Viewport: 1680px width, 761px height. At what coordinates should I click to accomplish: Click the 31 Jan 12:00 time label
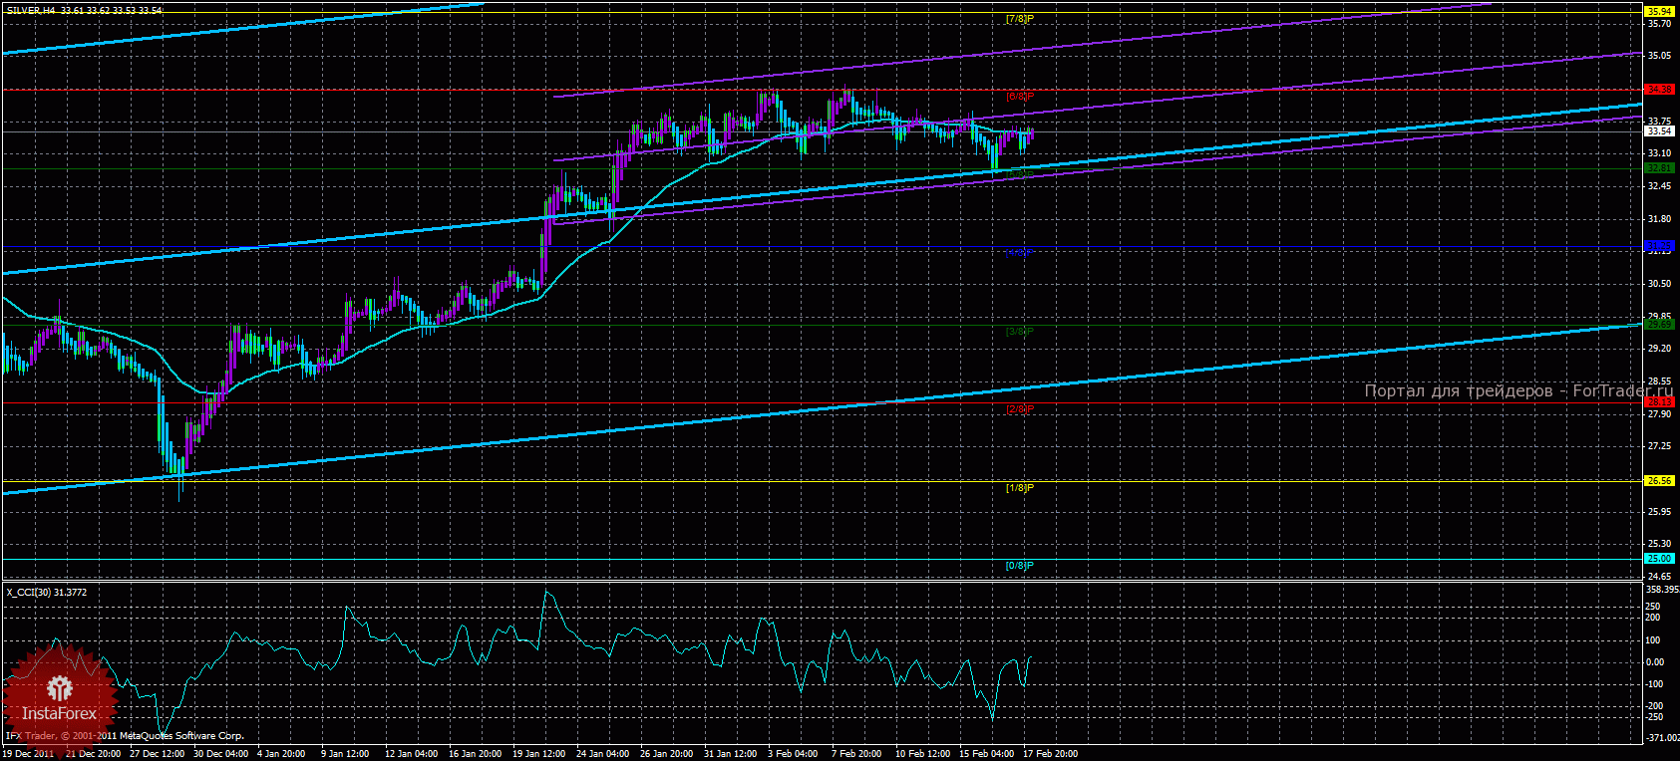tap(731, 754)
